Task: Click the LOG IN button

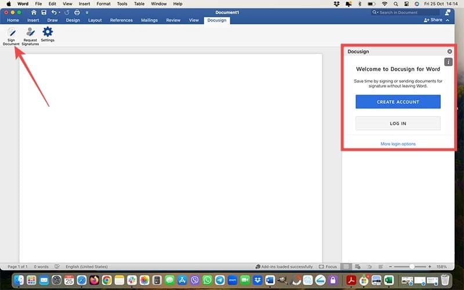Action: pyautogui.click(x=398, y=124)
